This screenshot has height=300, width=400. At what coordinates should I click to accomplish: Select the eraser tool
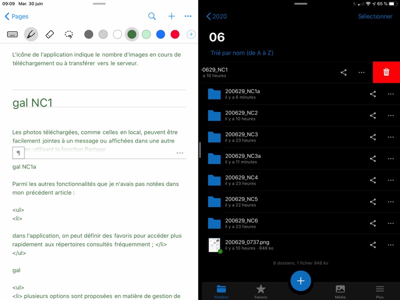(49, 34)
